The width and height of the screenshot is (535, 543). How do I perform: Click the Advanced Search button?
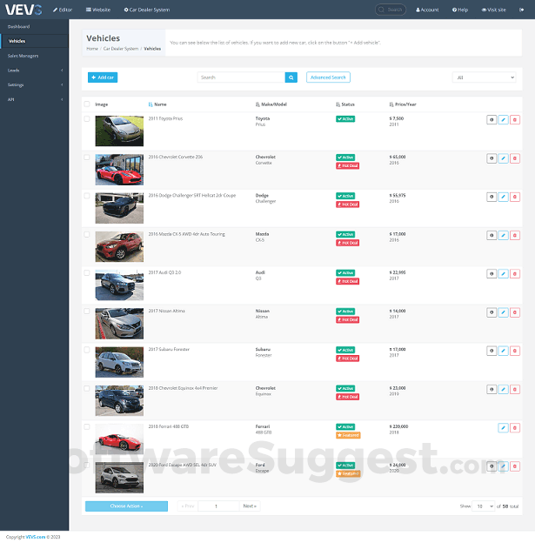(328, 77)
